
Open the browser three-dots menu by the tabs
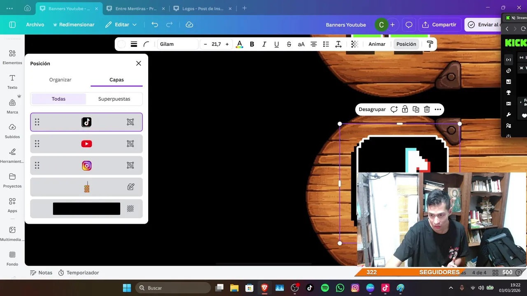(x=9, y=8)
